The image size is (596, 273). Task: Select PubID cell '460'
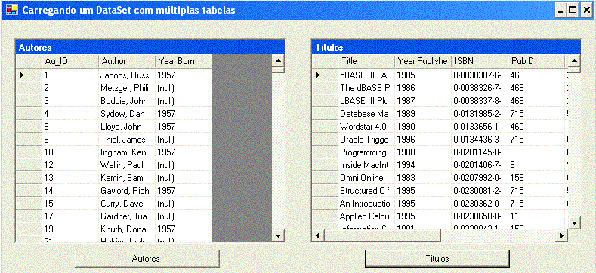[536, 127]
